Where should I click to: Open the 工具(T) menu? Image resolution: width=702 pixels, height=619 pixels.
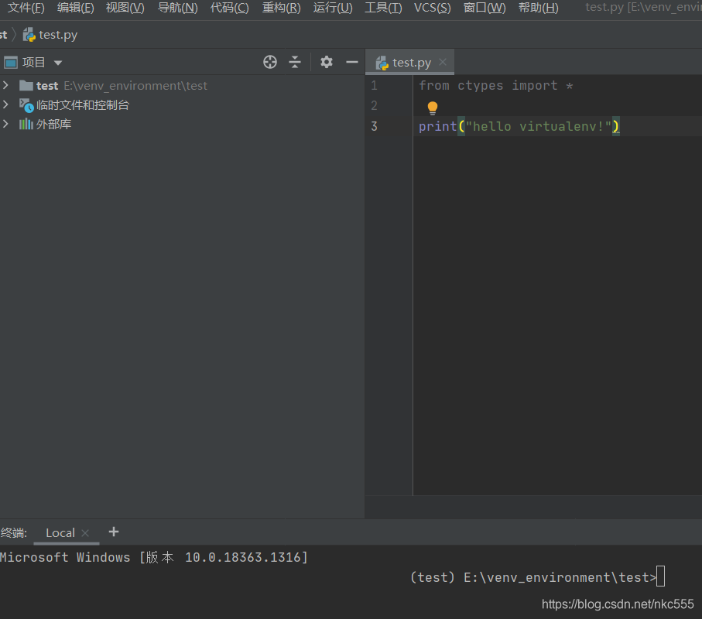click(383, 8)
